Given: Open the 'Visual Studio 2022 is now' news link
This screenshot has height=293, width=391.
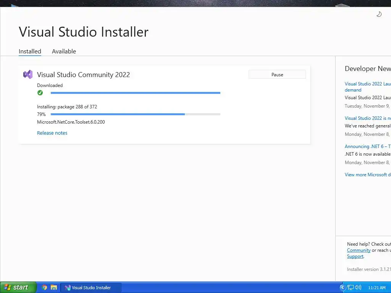Looking at the screenshot, I should tap(368, 118).
